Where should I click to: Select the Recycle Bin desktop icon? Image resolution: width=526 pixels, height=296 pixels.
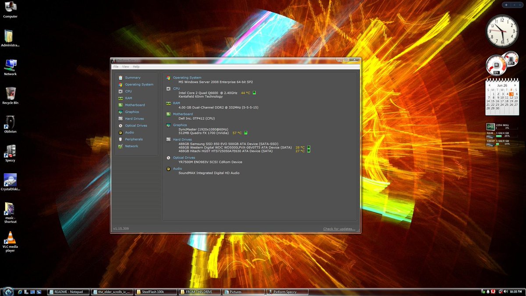point(10,96)
